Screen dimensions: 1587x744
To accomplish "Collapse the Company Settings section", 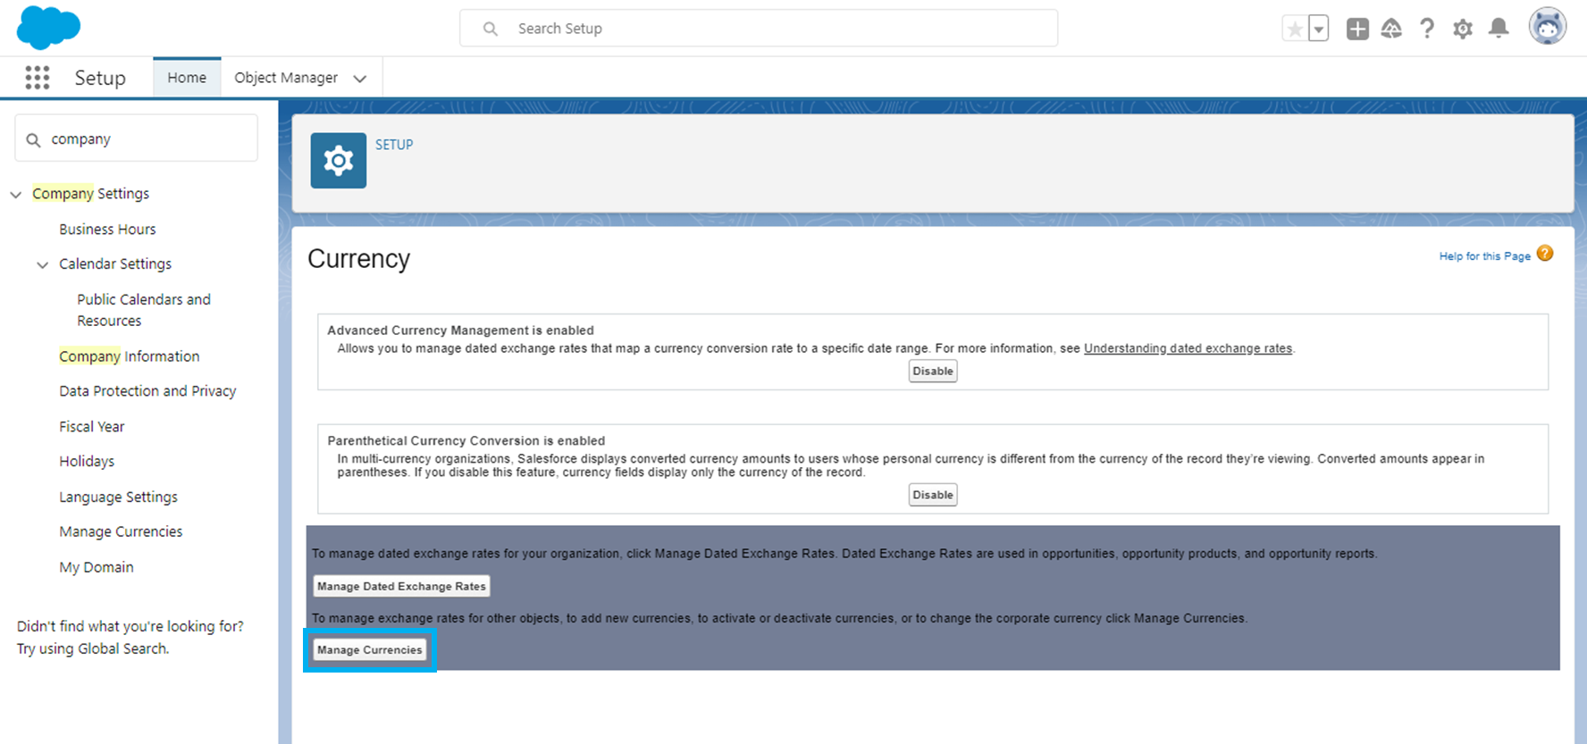I will tap(16, 195).
